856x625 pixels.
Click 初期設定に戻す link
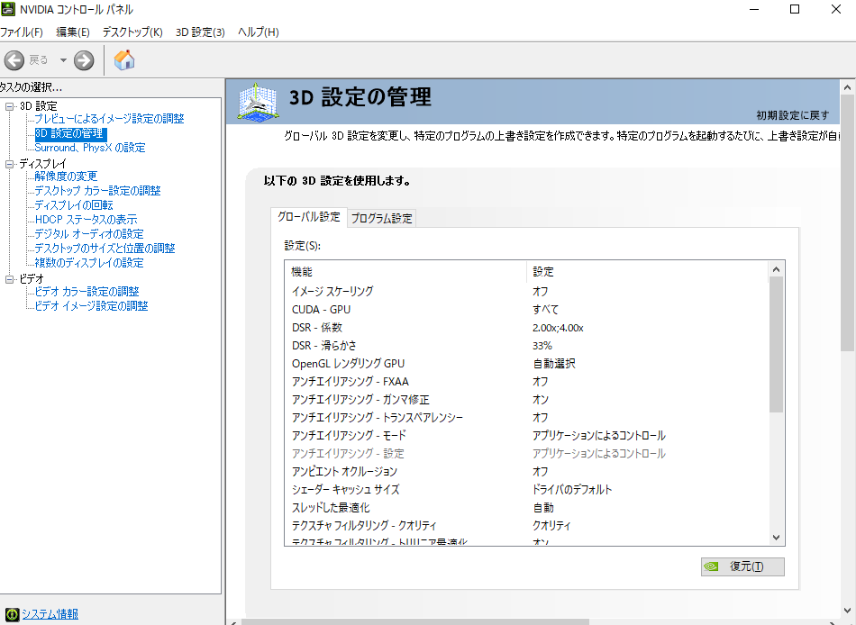[793, 115]
